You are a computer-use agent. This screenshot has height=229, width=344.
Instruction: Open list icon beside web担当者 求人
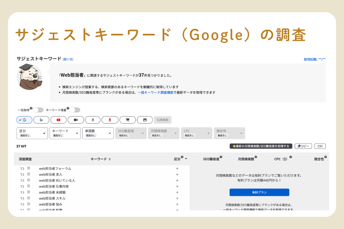pos(28,174)
